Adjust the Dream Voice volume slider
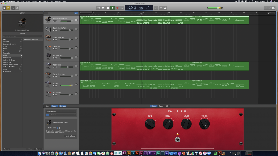 pos(67,67)
